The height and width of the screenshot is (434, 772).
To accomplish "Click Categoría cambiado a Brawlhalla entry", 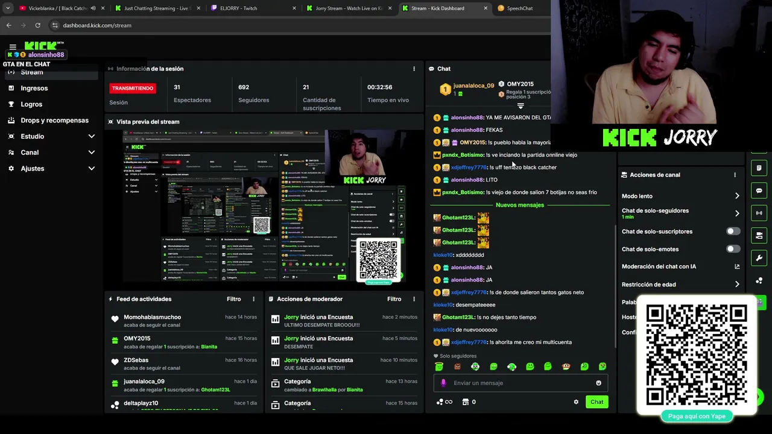I will click(345, 385).
